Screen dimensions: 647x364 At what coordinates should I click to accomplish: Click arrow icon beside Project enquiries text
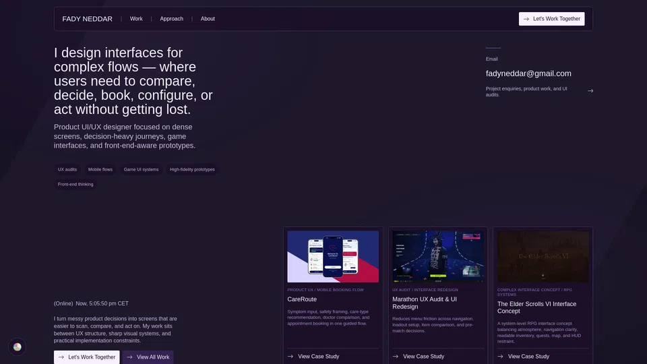click(590, 91)
